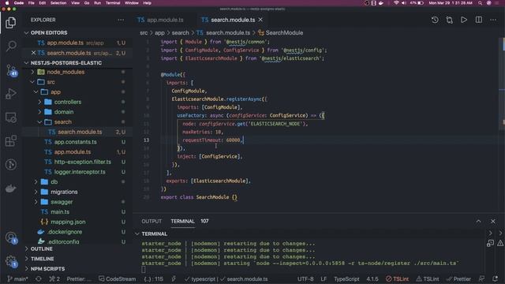Screen dimensions: 505x284
Task: Click the search breadcrumb segment
Action: [x=180, y=33]
